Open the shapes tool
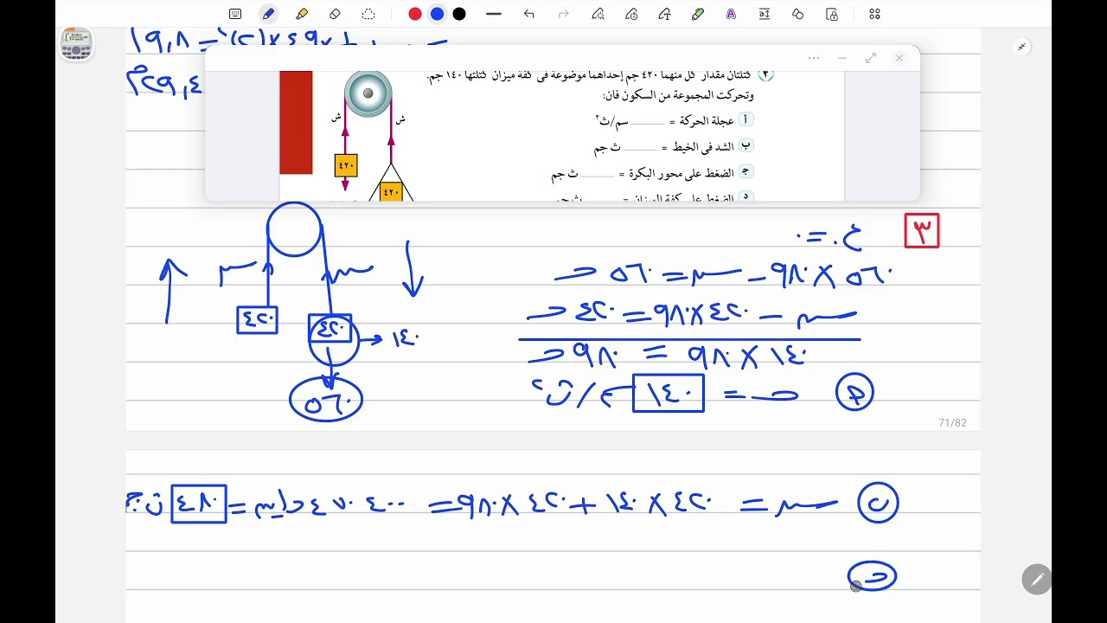1107x623 pixels. (798, 14)
